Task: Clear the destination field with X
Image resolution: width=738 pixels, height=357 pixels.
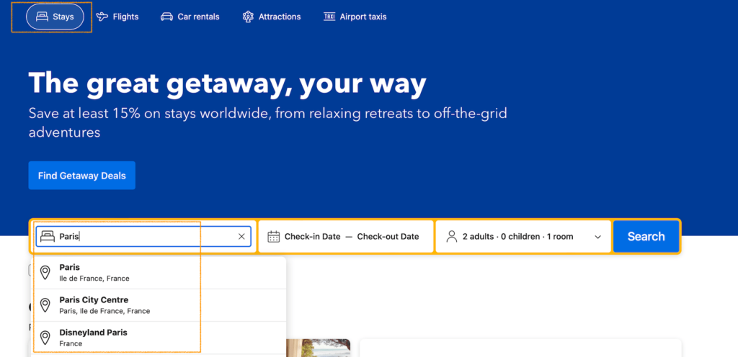Action: point(241,237)
